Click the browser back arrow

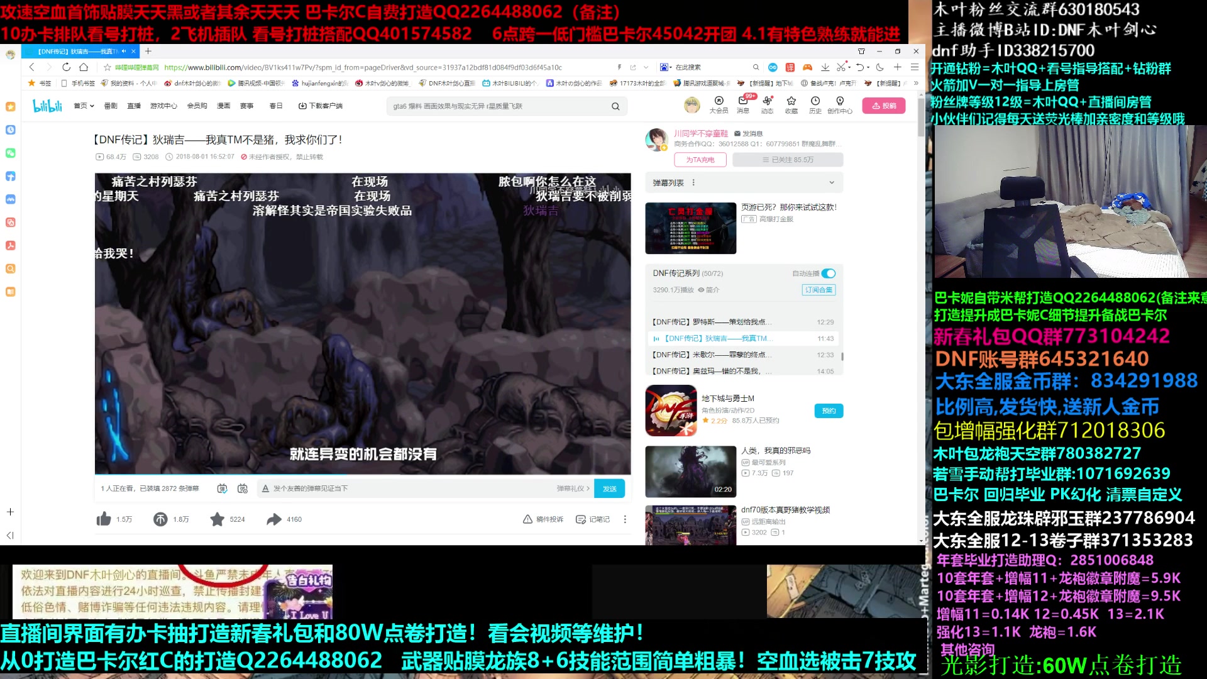click(x=31, y=67)
